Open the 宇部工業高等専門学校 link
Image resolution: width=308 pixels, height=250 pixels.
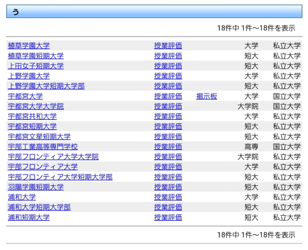(x=43, y=146)
